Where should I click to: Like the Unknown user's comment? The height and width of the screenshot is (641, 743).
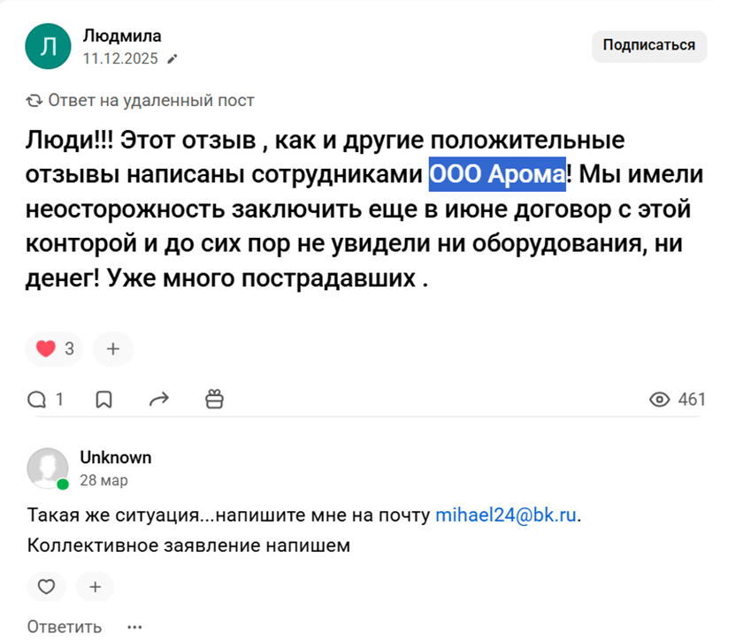(x=46, y=586)
